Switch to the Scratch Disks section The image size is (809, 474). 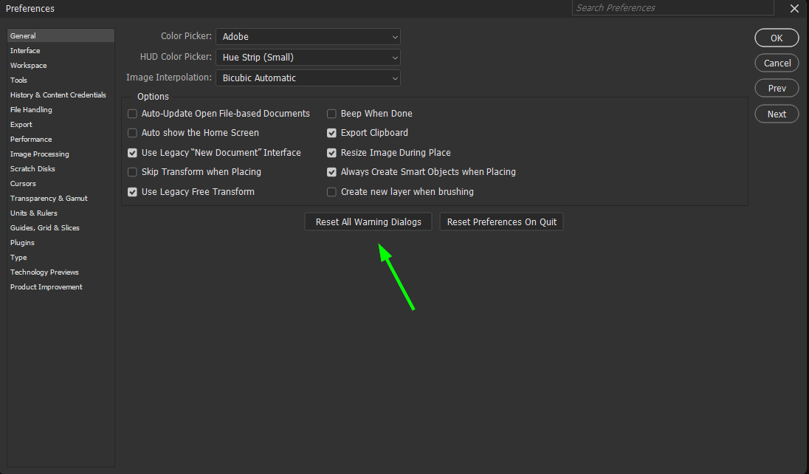pos(32,168)
